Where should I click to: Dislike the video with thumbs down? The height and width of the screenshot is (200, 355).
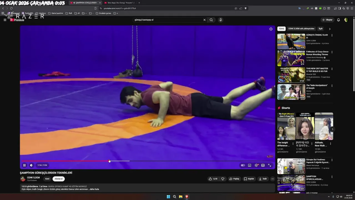[x=223, y=179]
